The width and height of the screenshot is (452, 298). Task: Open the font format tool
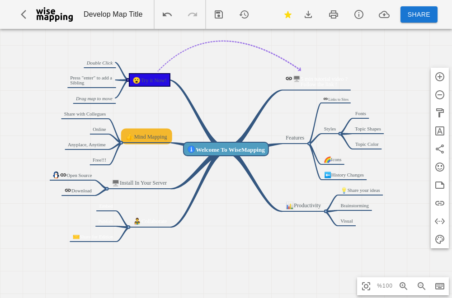[x=440, y=131]
